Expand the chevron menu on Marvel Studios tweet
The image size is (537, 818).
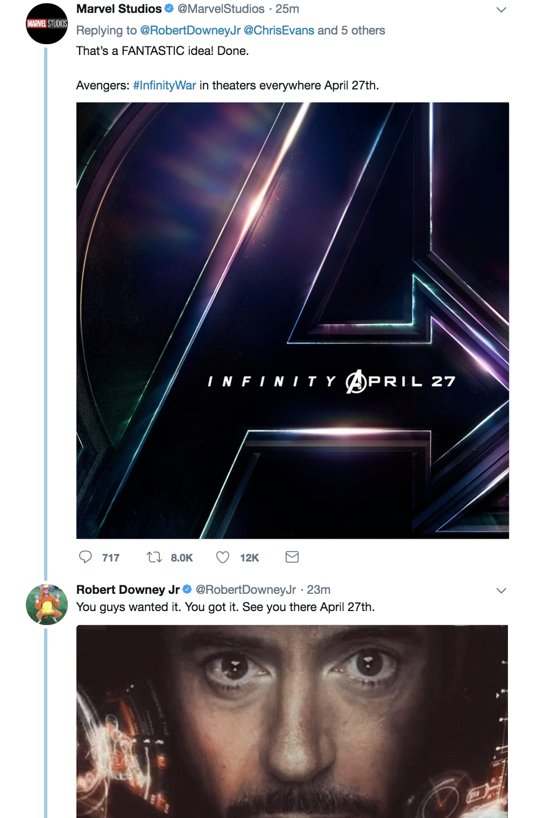(501, 10)
